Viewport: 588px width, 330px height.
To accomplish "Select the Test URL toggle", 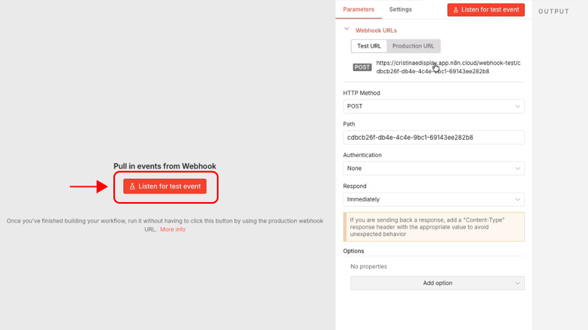I will [x=369, y=46].
